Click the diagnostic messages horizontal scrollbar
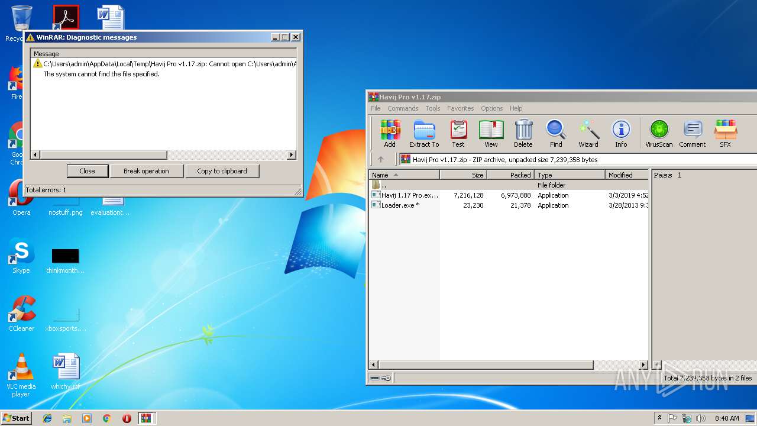Viewport: 757px width, 426px height. coord(163,155)
